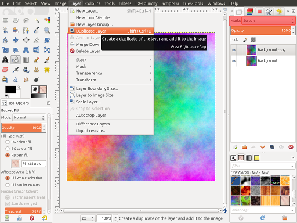The height and width of the screenshot is (223, 297).
Task: Hide the Background layer
Action: pos(234,61)
